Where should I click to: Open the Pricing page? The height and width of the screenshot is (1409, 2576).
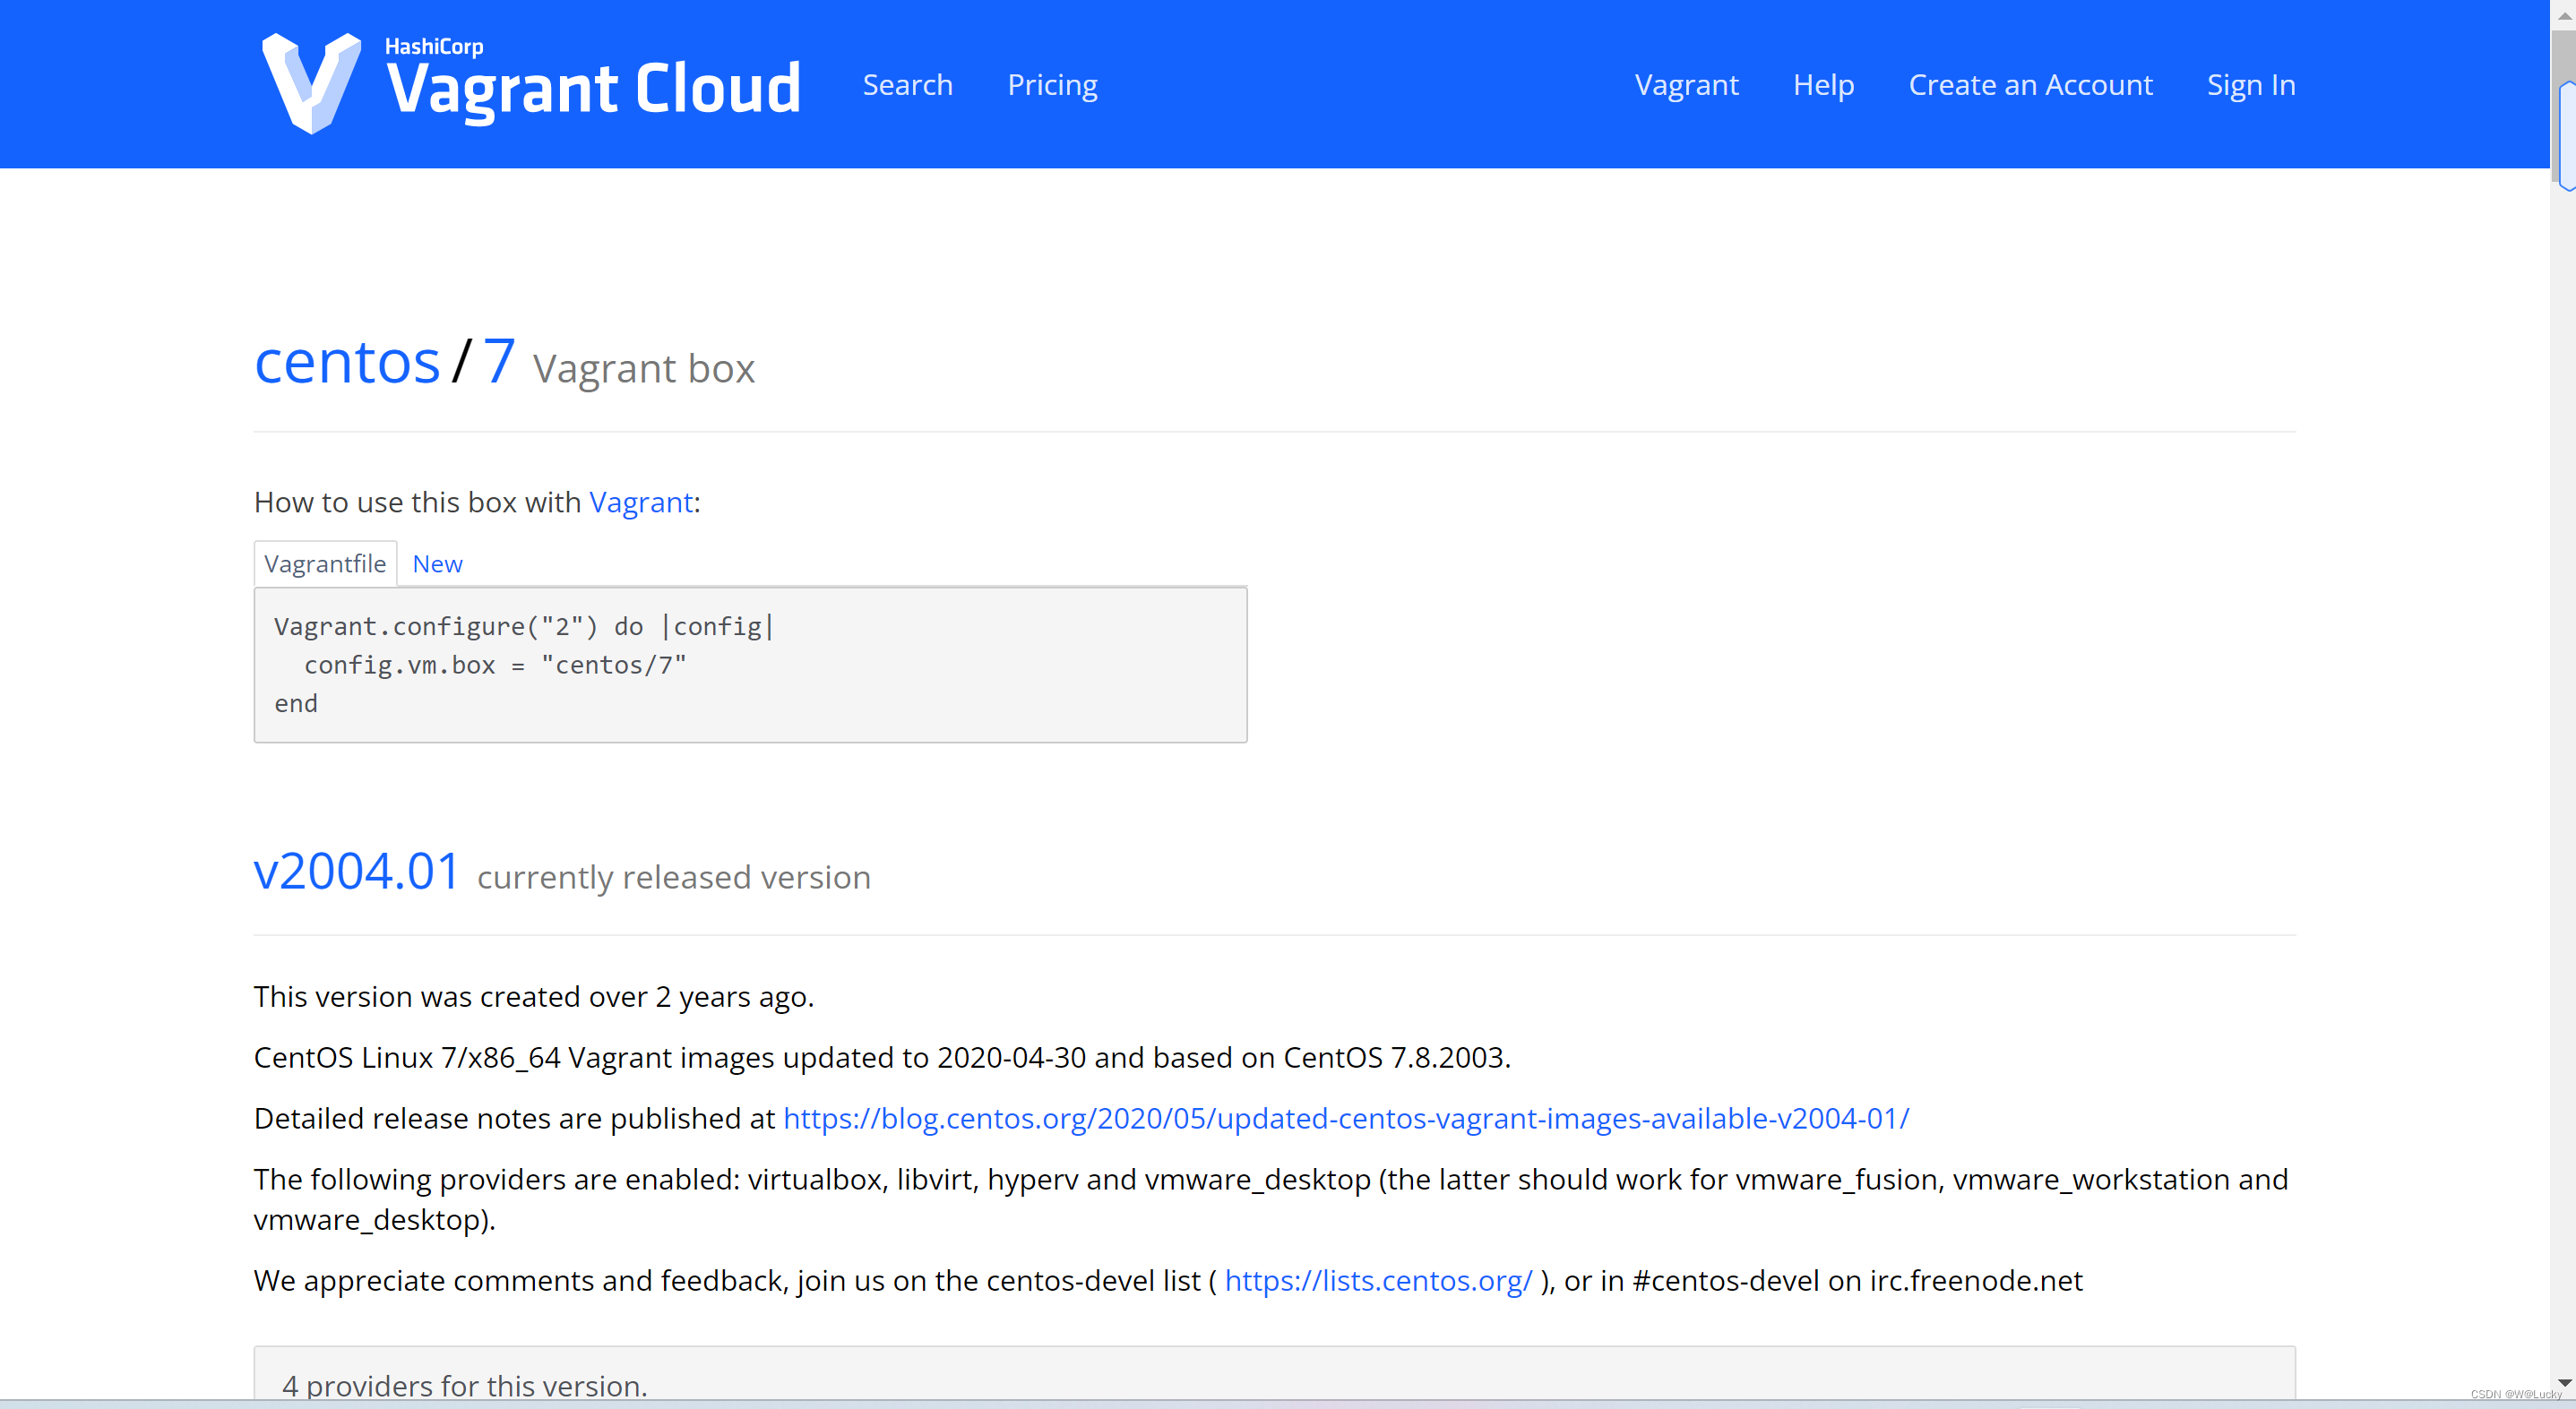tap(1052, 85)
